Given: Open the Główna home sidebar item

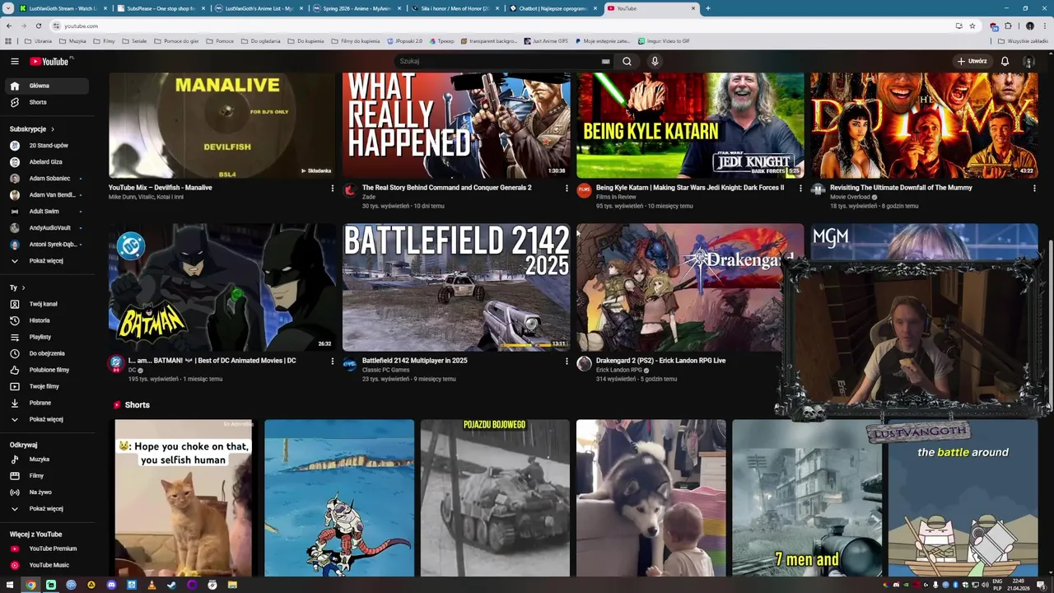Looking at the screenshot, I should [49, 86].
